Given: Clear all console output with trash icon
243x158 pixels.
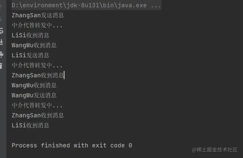Looking at the screenshot, I should (1, 66).
